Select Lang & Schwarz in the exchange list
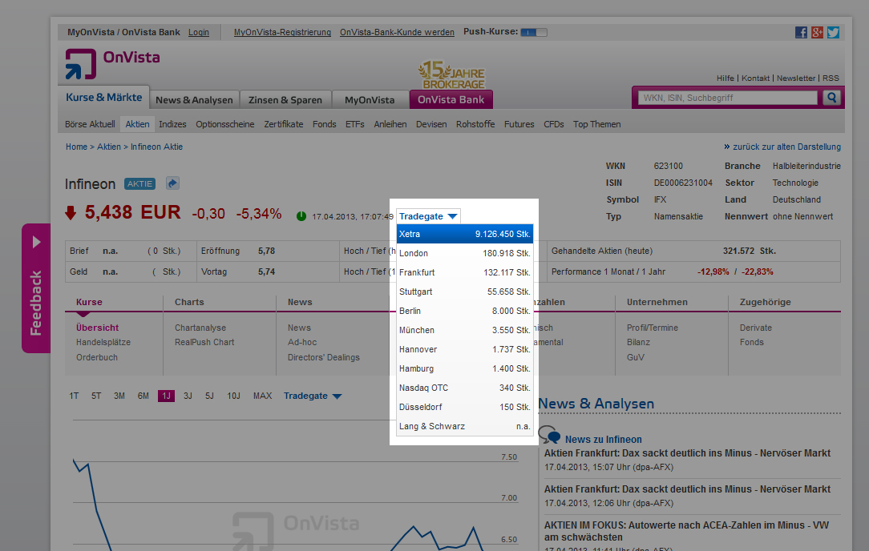 (464, 426)
